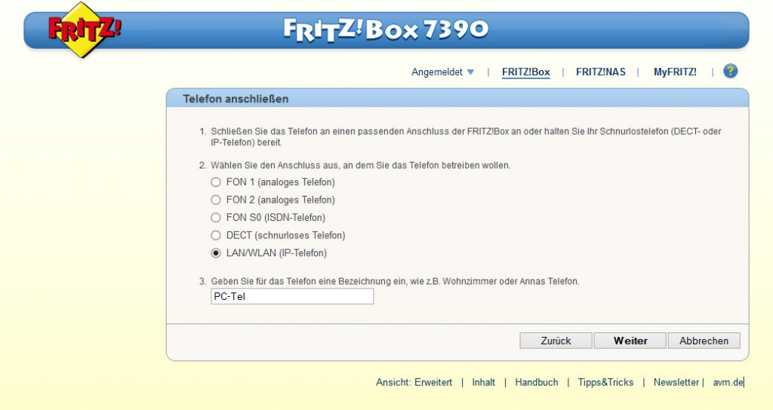Continue with the Weiter button
Screen dimensions: 773x410
point(630,341)
